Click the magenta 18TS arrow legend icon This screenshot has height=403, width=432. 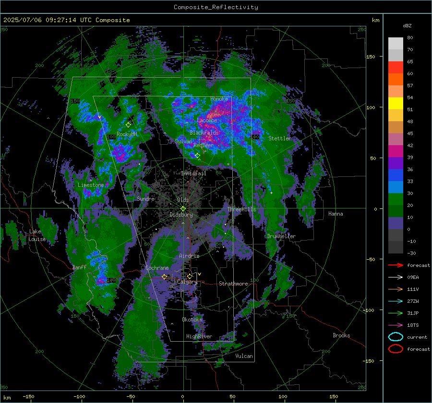point(396,325)
